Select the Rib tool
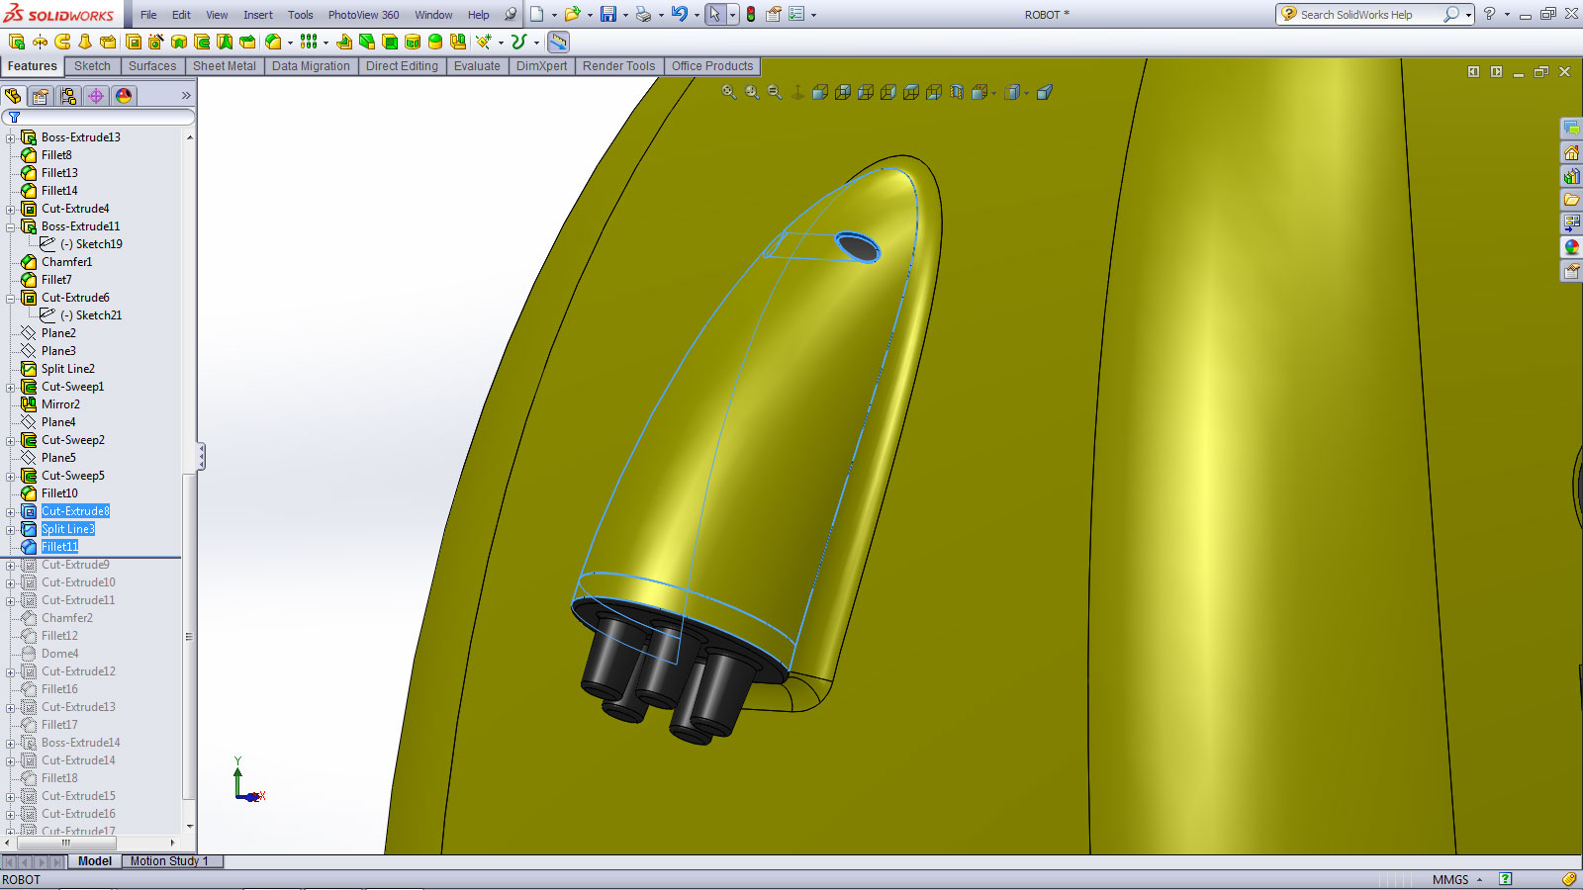This screenshot has height=890, width=1583. coord(344,42)
